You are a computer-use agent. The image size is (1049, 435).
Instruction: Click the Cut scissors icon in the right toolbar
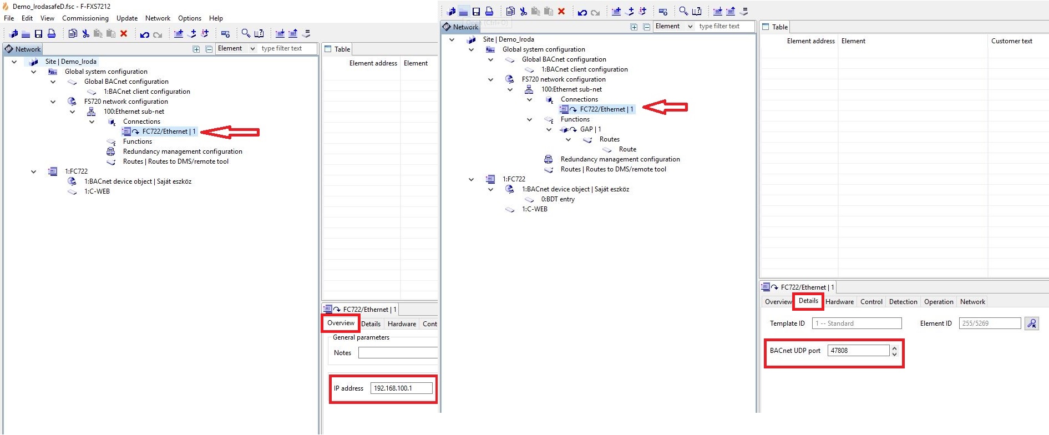pyautogui.click(x=523, y=12)
